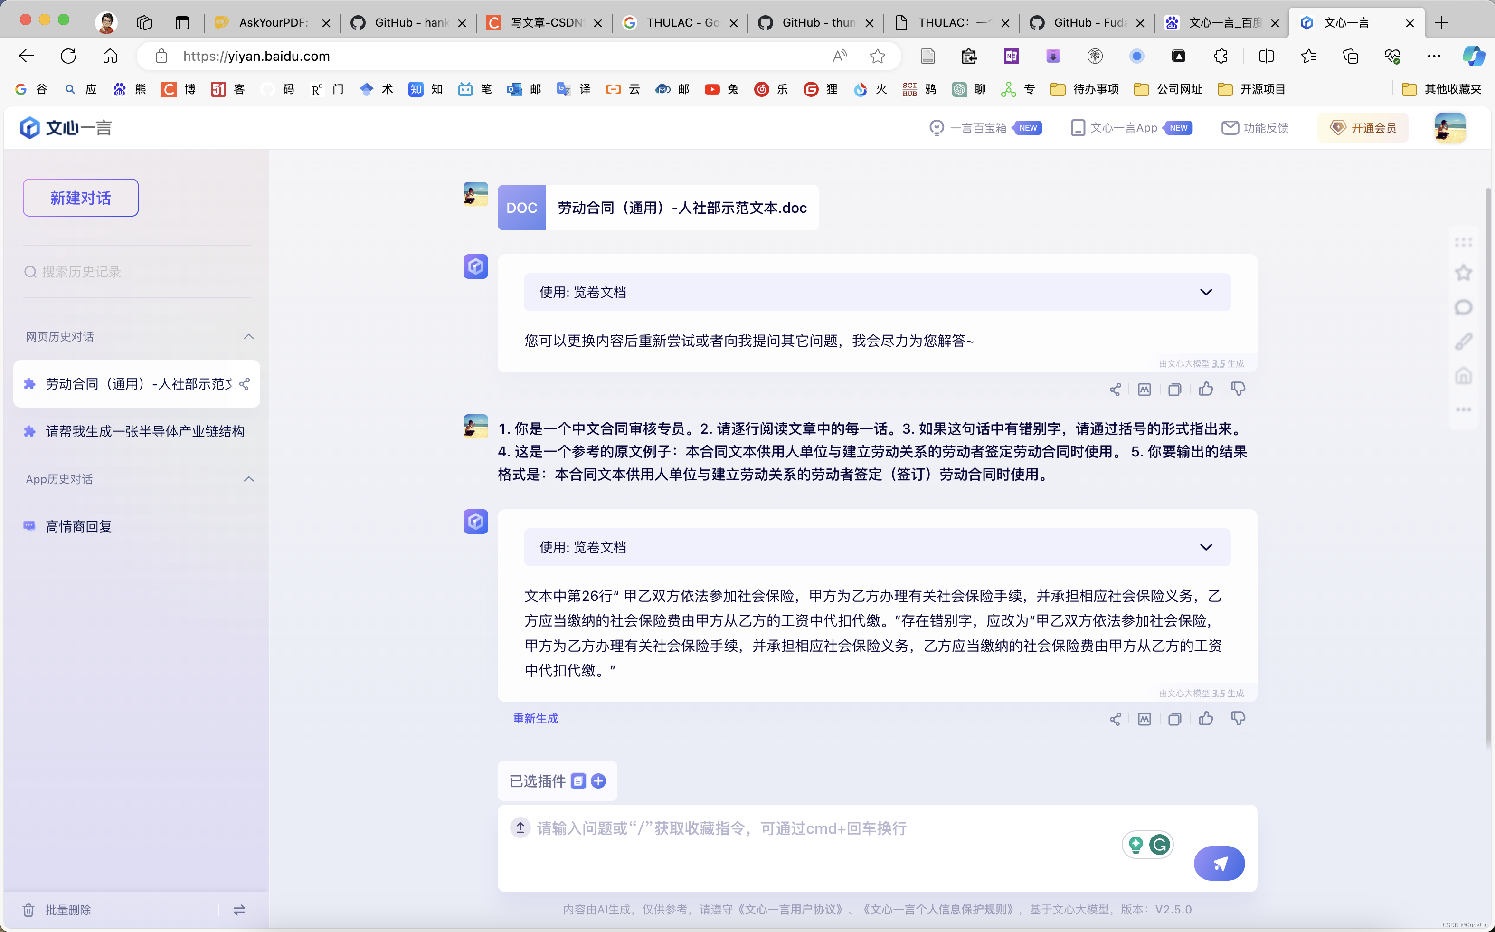The image size is (1495, 932).
Task: Click the sidebar collapse swap icon
Action: (239, 910)
